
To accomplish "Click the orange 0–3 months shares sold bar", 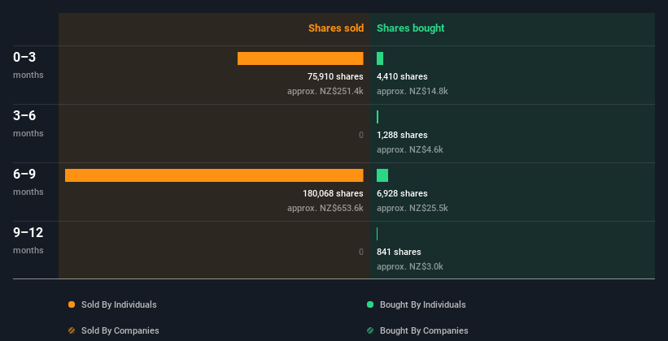I will click(x=300, y=58).
